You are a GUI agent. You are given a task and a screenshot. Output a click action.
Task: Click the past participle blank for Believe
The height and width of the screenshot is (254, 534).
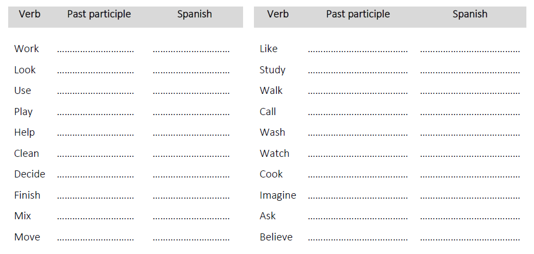[357, 238]
